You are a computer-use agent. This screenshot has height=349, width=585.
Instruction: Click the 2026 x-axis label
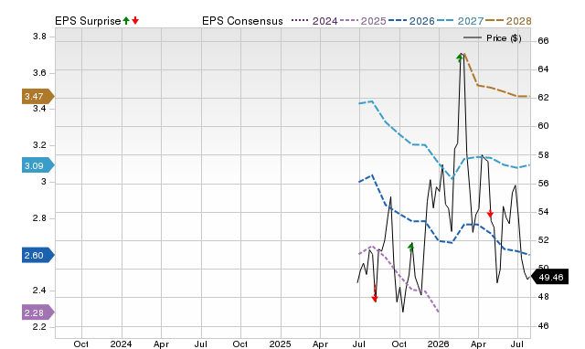tap(439, 344)
